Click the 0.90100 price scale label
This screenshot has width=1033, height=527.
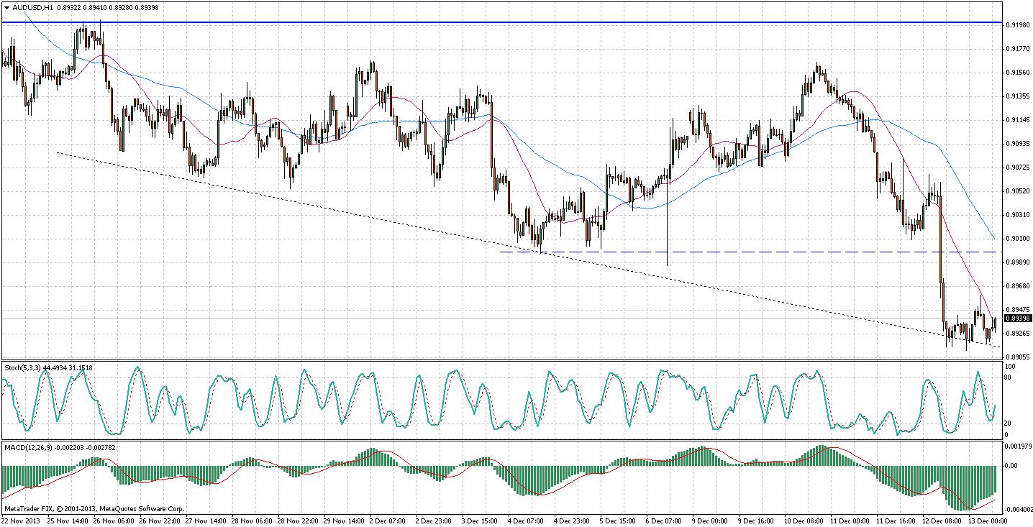[x=1017, y=239]
